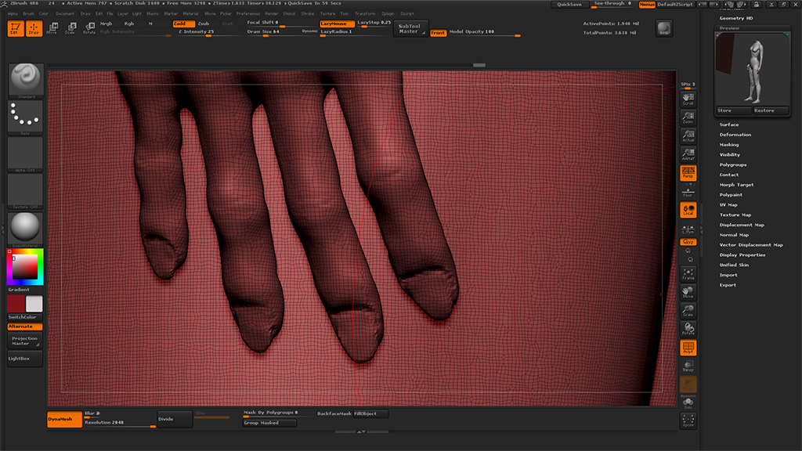
Task: Select the Scroll document icon
Action: pos(688,99)
